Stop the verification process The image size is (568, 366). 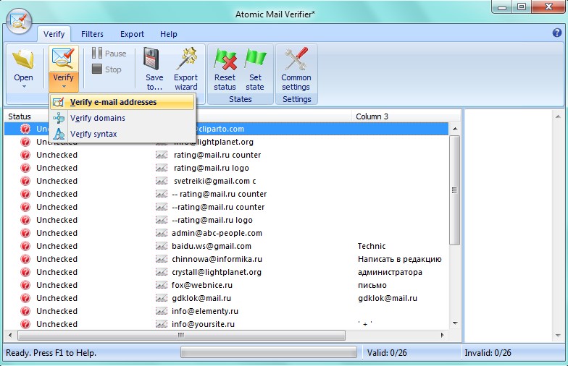point(107,69)
